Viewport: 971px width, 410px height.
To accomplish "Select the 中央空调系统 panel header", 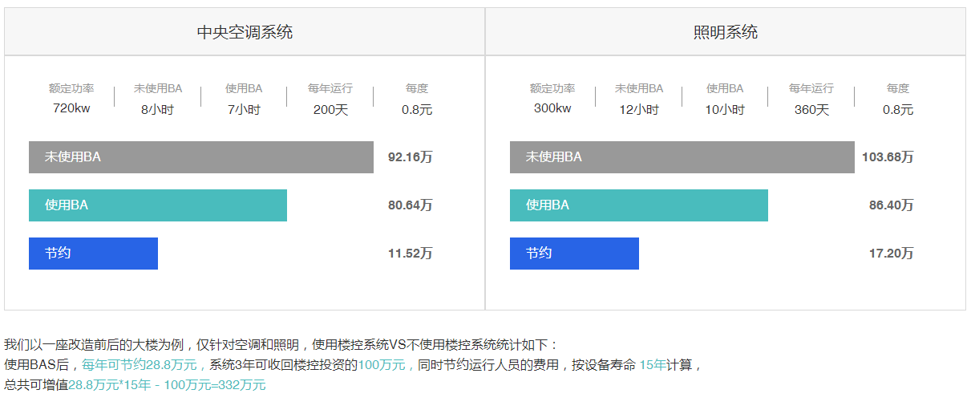I will point(245,32).
